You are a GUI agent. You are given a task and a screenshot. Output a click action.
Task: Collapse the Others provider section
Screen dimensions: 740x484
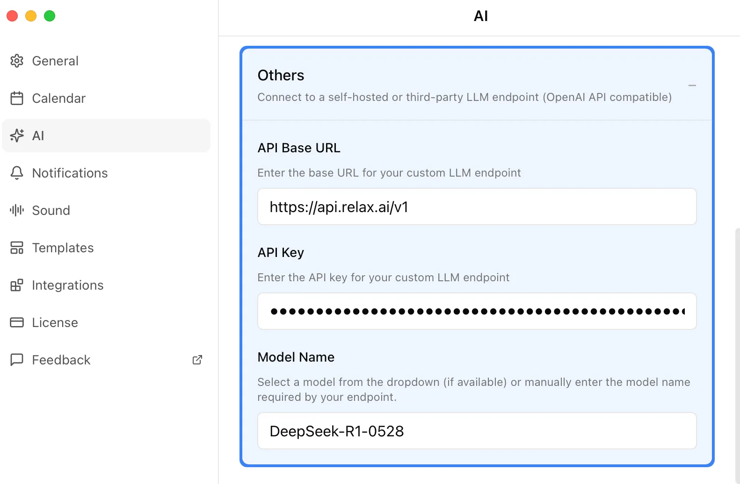pos(692,85)
